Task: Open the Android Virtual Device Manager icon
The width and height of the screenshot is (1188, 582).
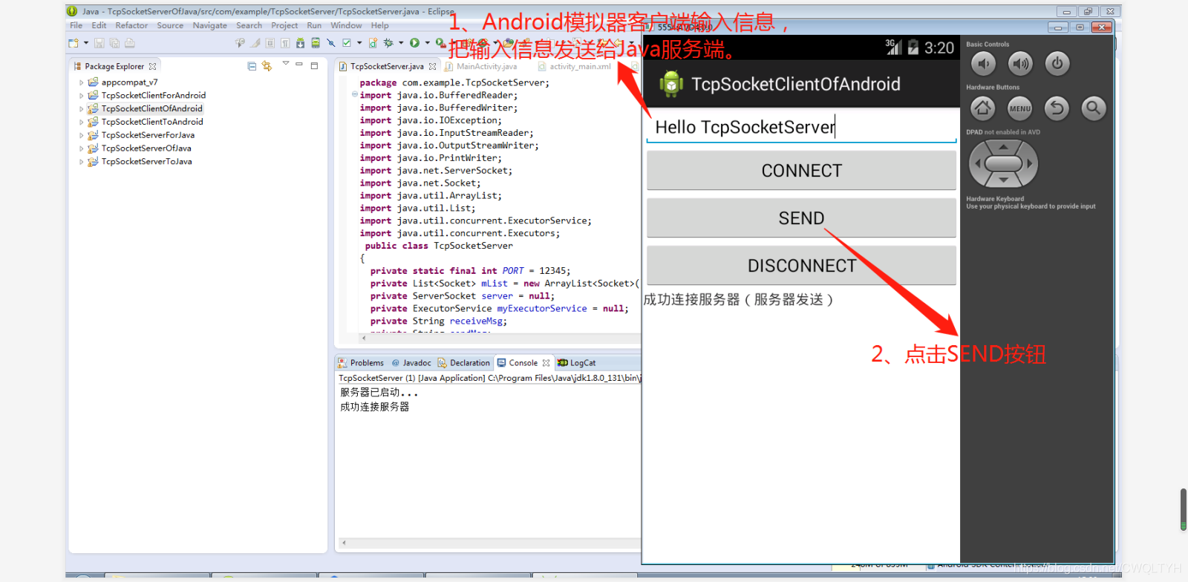Action: coord(316,43)
